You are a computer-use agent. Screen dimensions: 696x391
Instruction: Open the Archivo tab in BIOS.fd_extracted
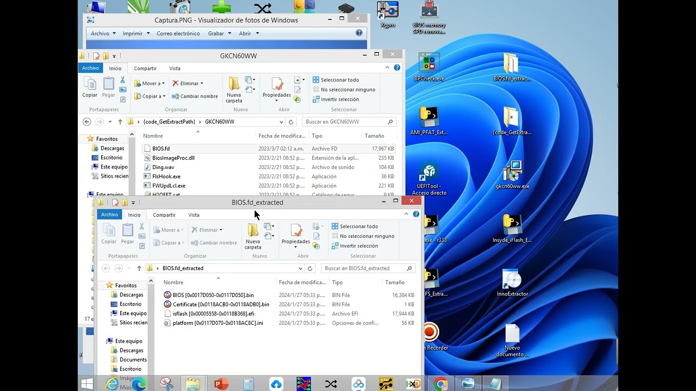(x=109, y=215)
